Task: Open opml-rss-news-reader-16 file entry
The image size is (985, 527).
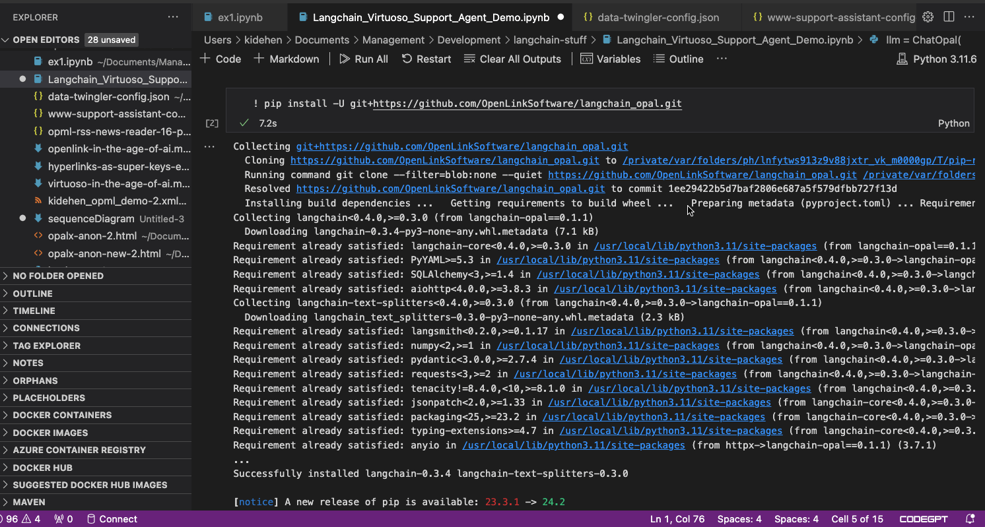Action: coord(96,131)
